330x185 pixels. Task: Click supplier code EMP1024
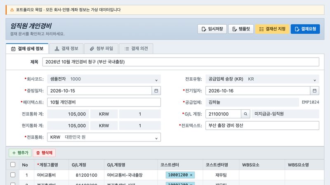pyautogui.click(x=311, y=102)
